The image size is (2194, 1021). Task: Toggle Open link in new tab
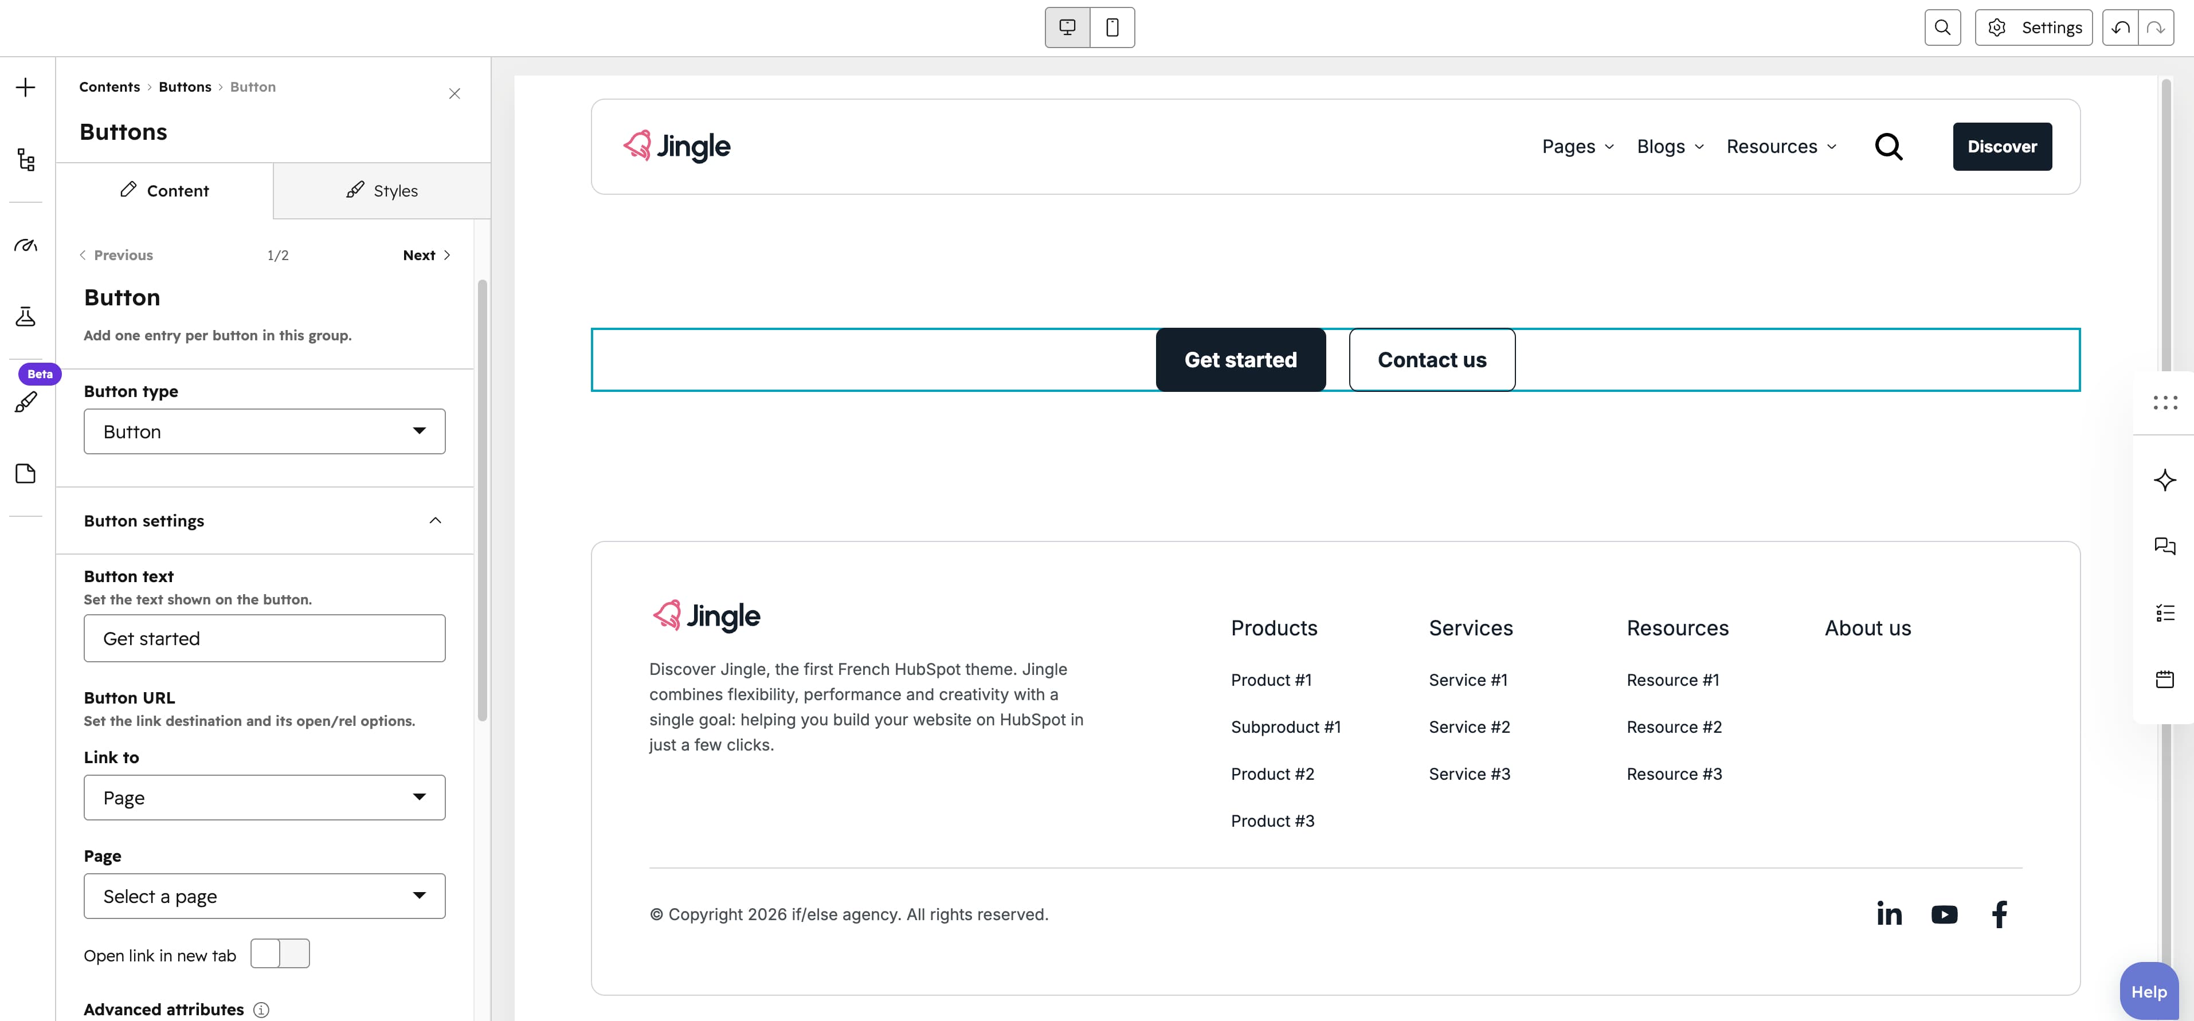[x=280, y=954]
